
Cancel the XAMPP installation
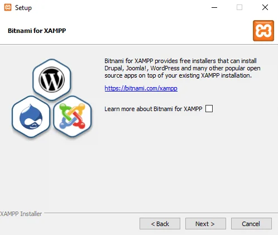(251, 224)
